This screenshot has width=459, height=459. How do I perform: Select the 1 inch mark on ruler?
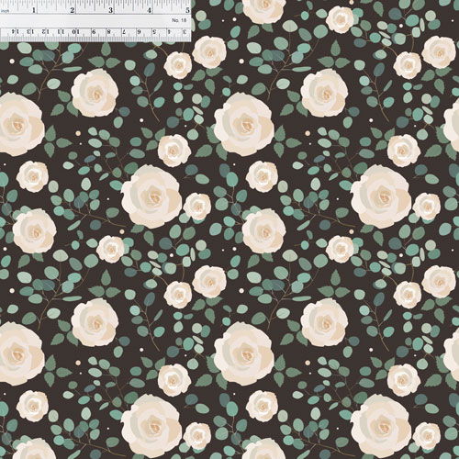tap(34, 10)
